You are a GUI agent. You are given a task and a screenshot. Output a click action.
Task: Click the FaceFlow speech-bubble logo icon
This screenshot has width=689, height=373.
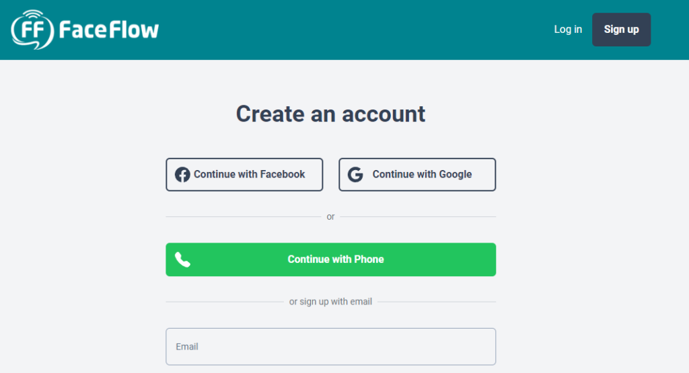[x=32, y=30]
